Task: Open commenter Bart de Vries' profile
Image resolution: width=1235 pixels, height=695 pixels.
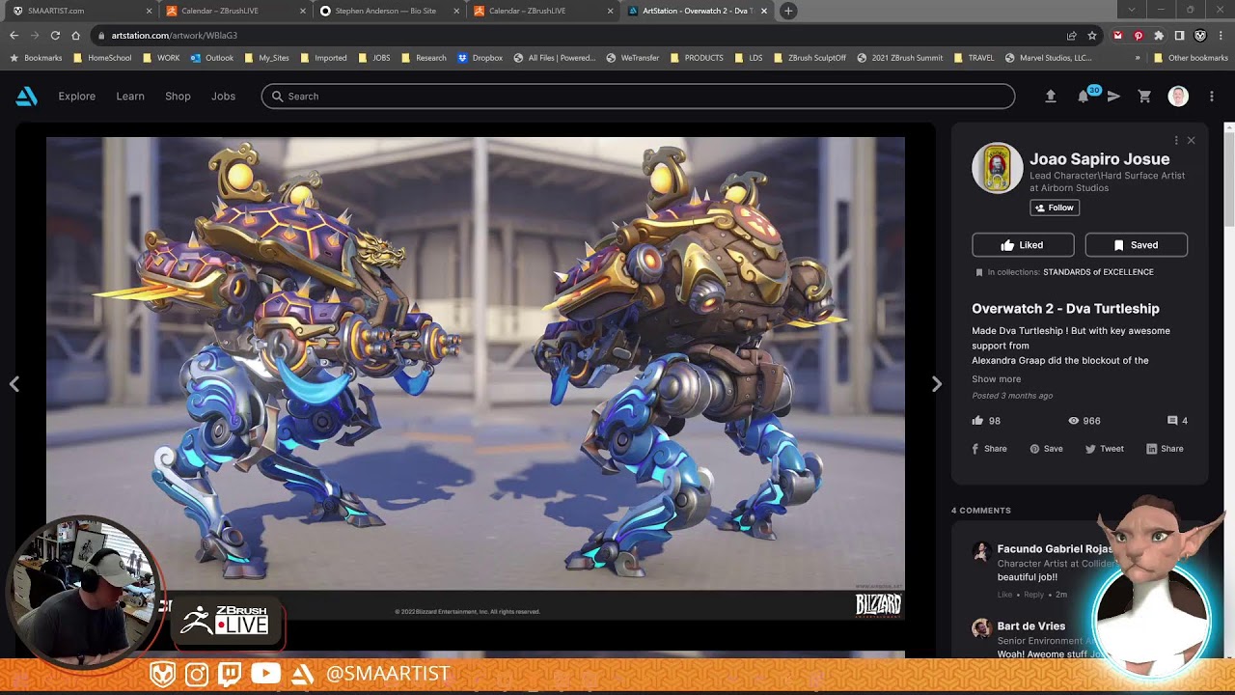Action: click(x=1030, y=626)
